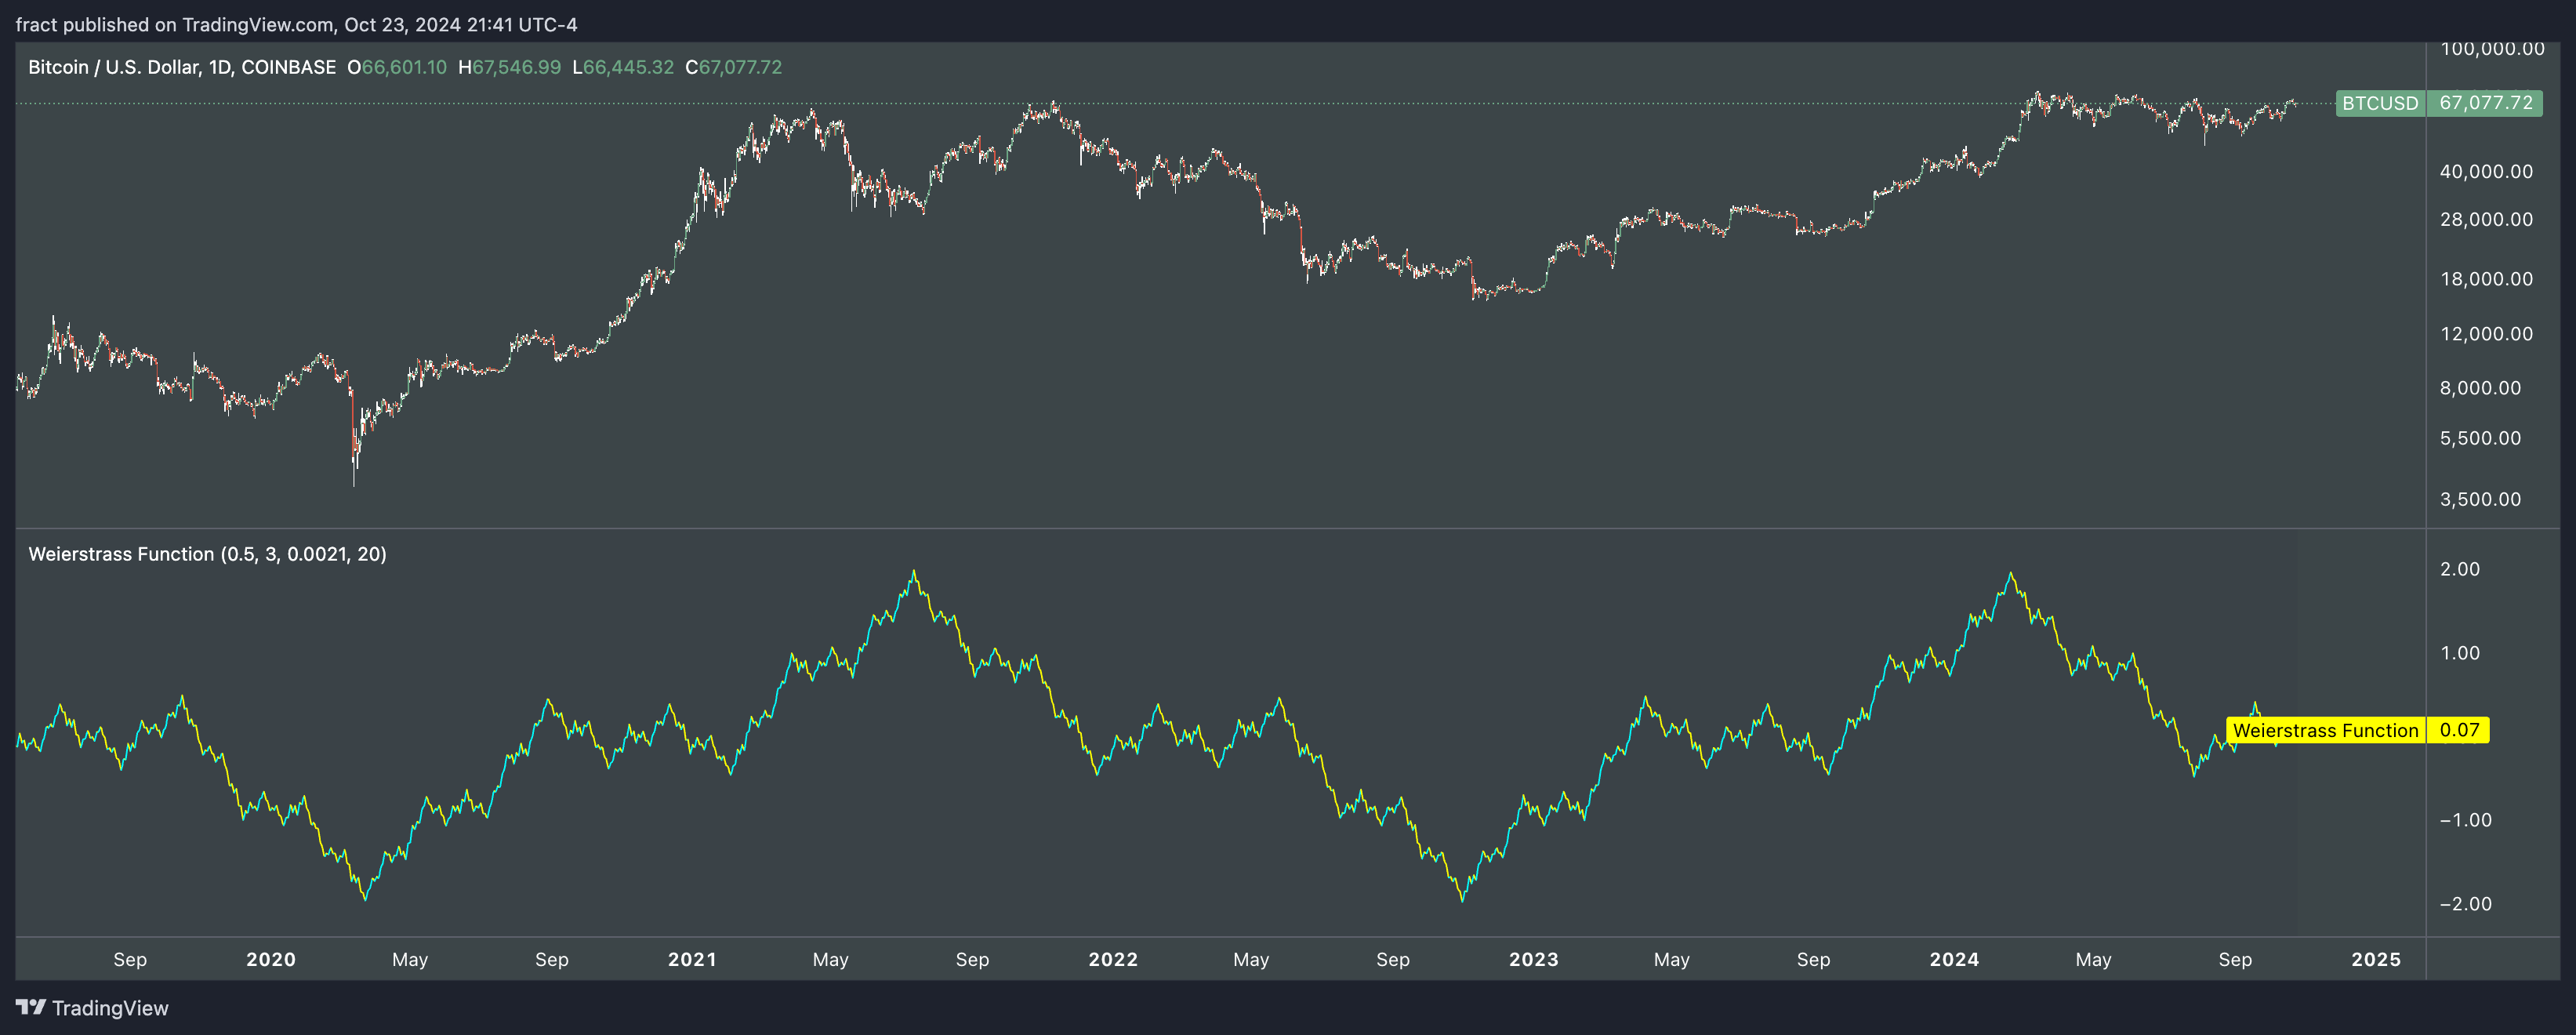This screenshot has width=2576, height=1035.
Task: Click the high price H67,546.99 value
Action: (x=510, y=67)
